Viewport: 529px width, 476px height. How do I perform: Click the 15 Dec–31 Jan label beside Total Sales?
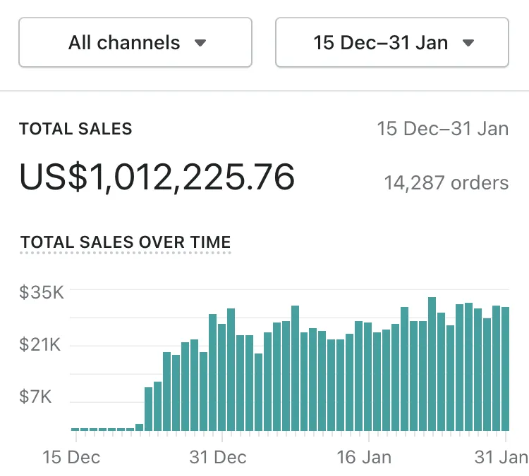pos(442,129)
